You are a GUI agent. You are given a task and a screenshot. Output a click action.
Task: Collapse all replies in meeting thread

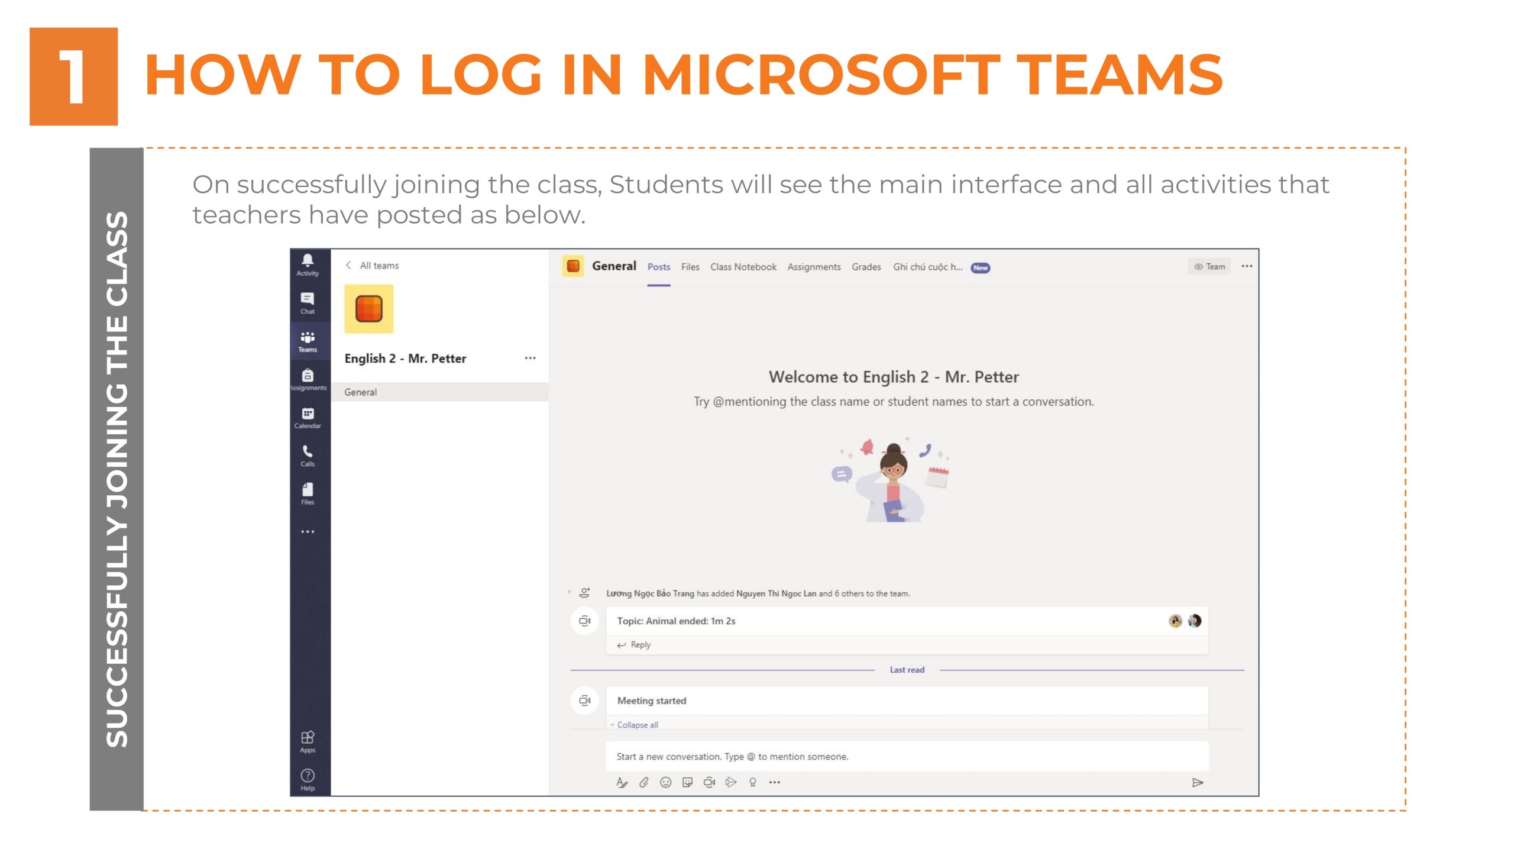pyautogui.click(x=637, y=725)
